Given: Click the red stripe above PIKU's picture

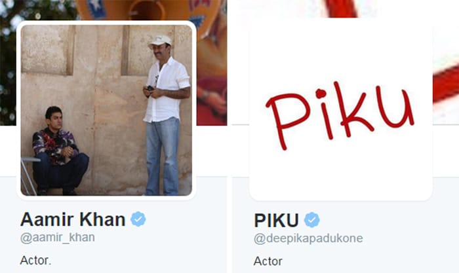Looking at the screenshot, I should (341, 9).
